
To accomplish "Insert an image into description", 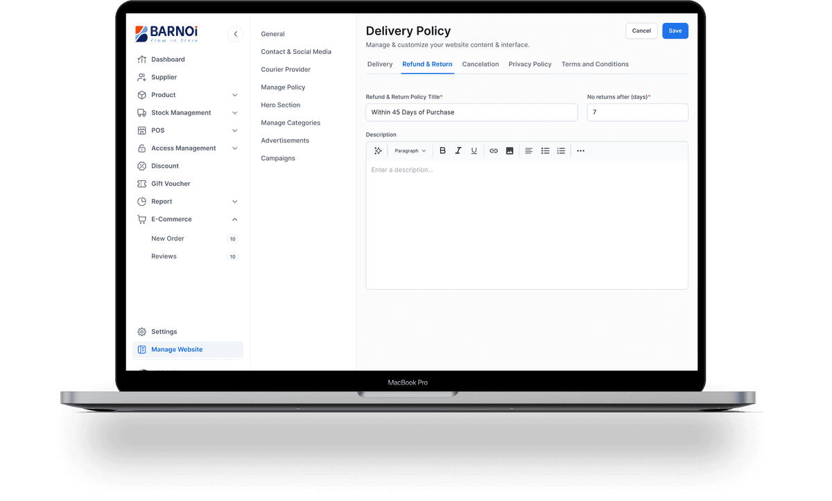I will click(x=510, y=151).
